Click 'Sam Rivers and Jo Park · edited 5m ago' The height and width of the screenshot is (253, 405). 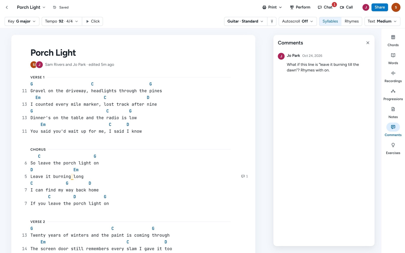(79, 65)
